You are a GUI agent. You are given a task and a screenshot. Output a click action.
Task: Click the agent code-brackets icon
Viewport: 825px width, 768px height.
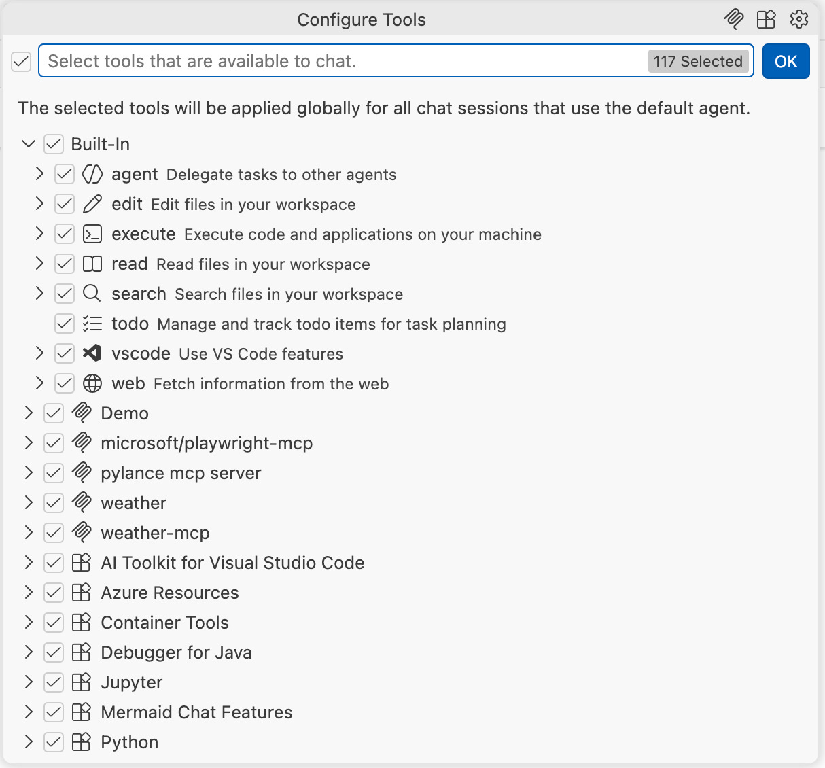tap(92, 174)
